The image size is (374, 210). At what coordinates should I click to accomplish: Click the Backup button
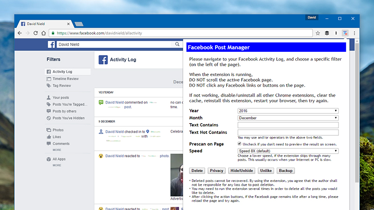(286, 171)
